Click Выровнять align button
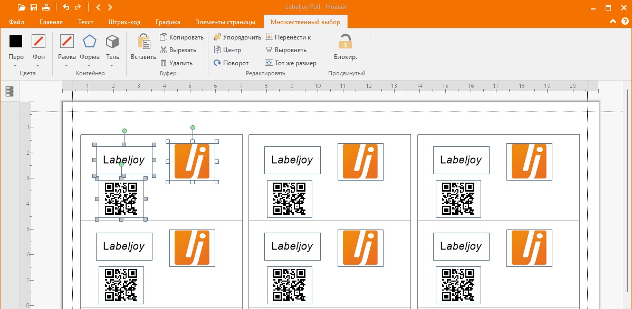The height and width of the screenshot is (309, 632). point(286,50)
